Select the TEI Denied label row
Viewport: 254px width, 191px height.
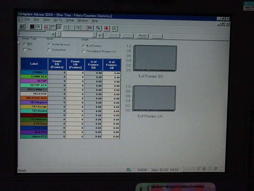click(x=34, y=111)
